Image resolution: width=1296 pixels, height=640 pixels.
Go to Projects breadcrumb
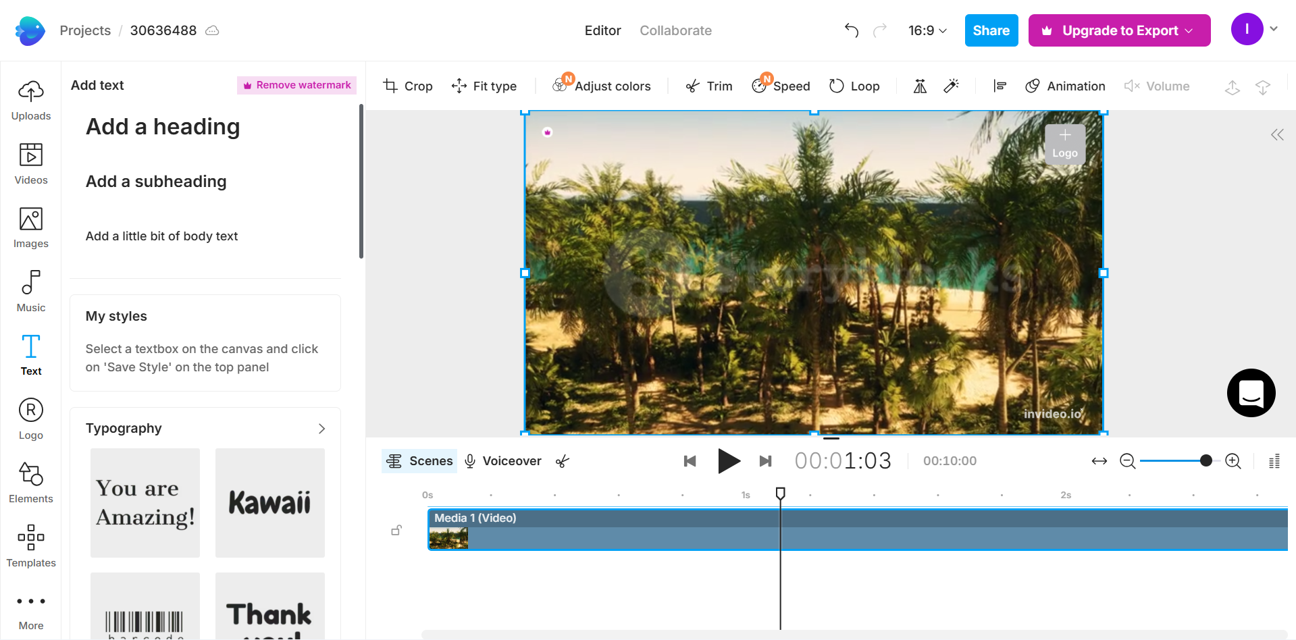(85, 30)
